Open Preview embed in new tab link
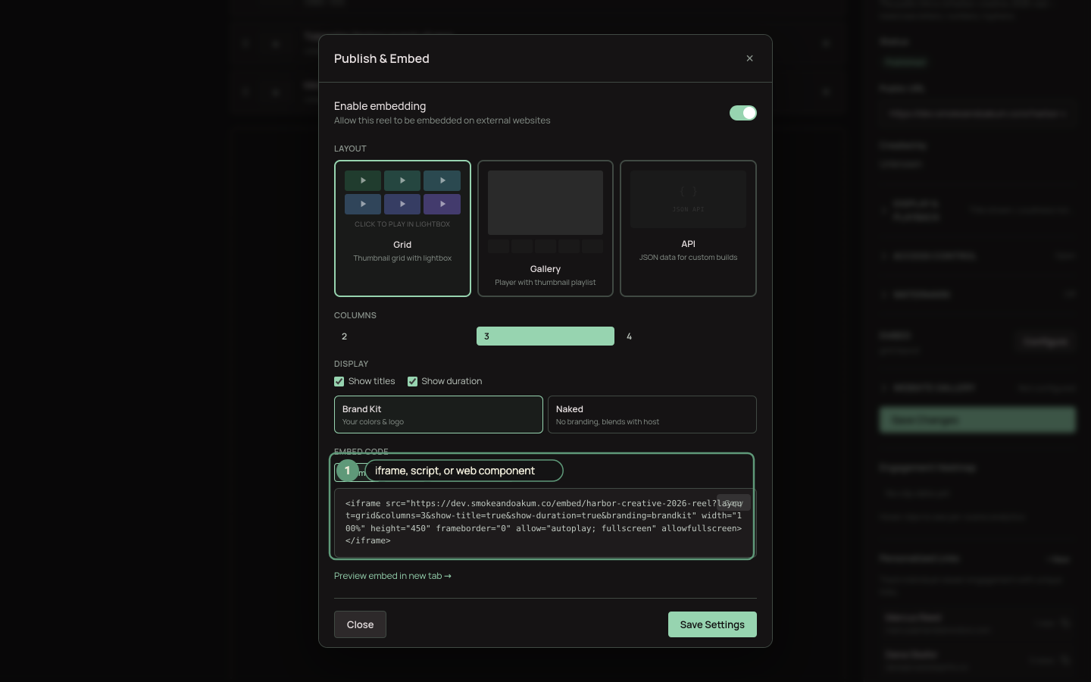The width and height of the screenshot is (1091, 682). (392, 576)
